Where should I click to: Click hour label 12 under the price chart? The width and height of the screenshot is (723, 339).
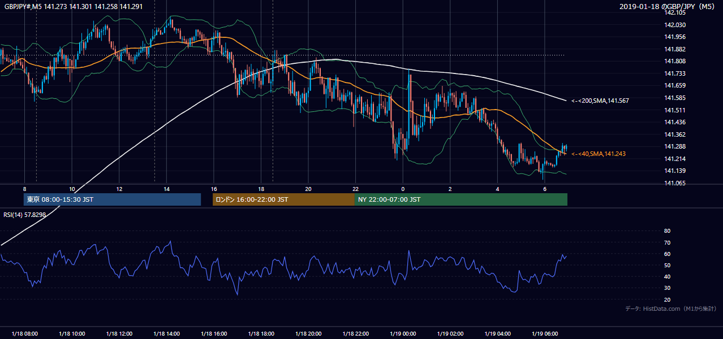(119, 189)
